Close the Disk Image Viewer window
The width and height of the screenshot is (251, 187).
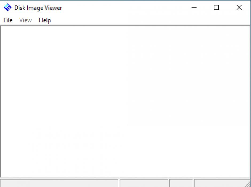tap(239, 8)
